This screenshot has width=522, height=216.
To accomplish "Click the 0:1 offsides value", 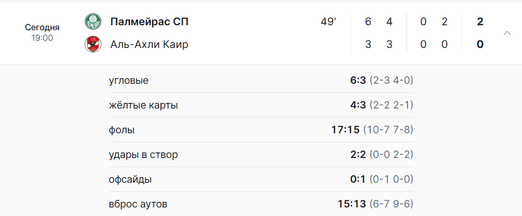I will (x=358, y=180).
